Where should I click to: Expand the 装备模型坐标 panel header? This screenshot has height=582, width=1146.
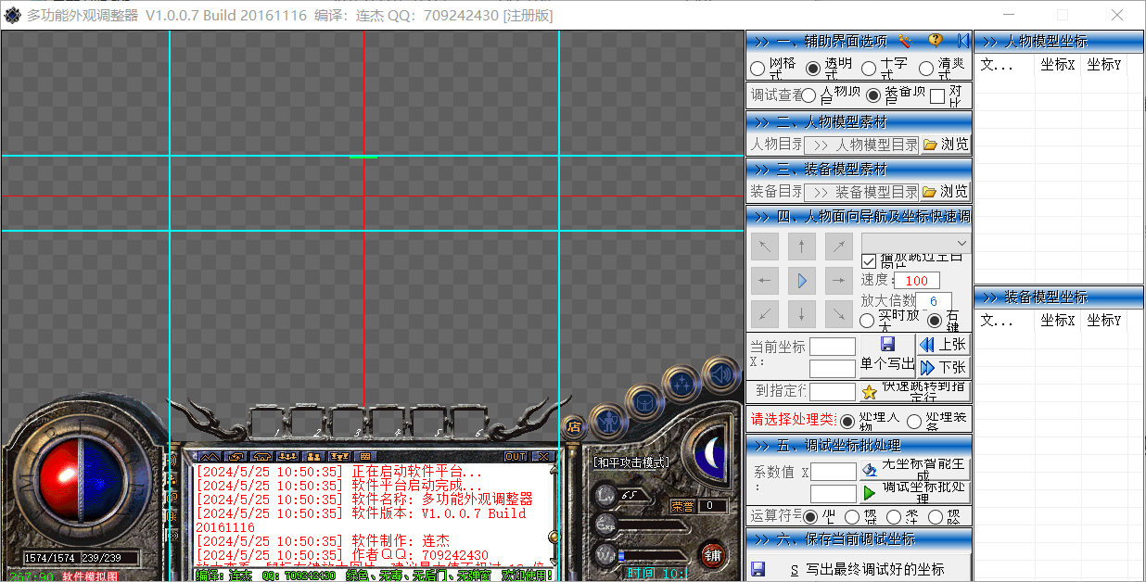pyautogui.click(x=1059, y=297)
